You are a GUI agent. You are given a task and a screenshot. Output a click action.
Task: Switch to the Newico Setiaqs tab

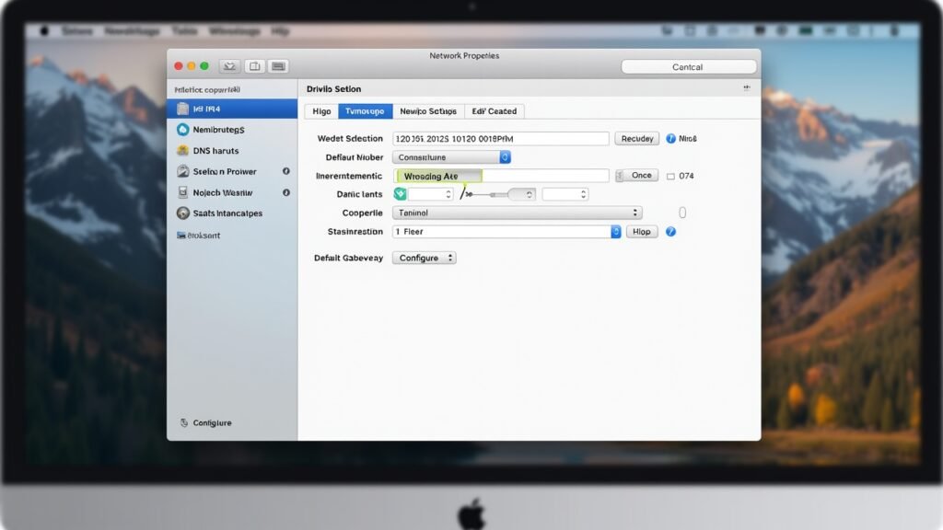coord(428,111)
